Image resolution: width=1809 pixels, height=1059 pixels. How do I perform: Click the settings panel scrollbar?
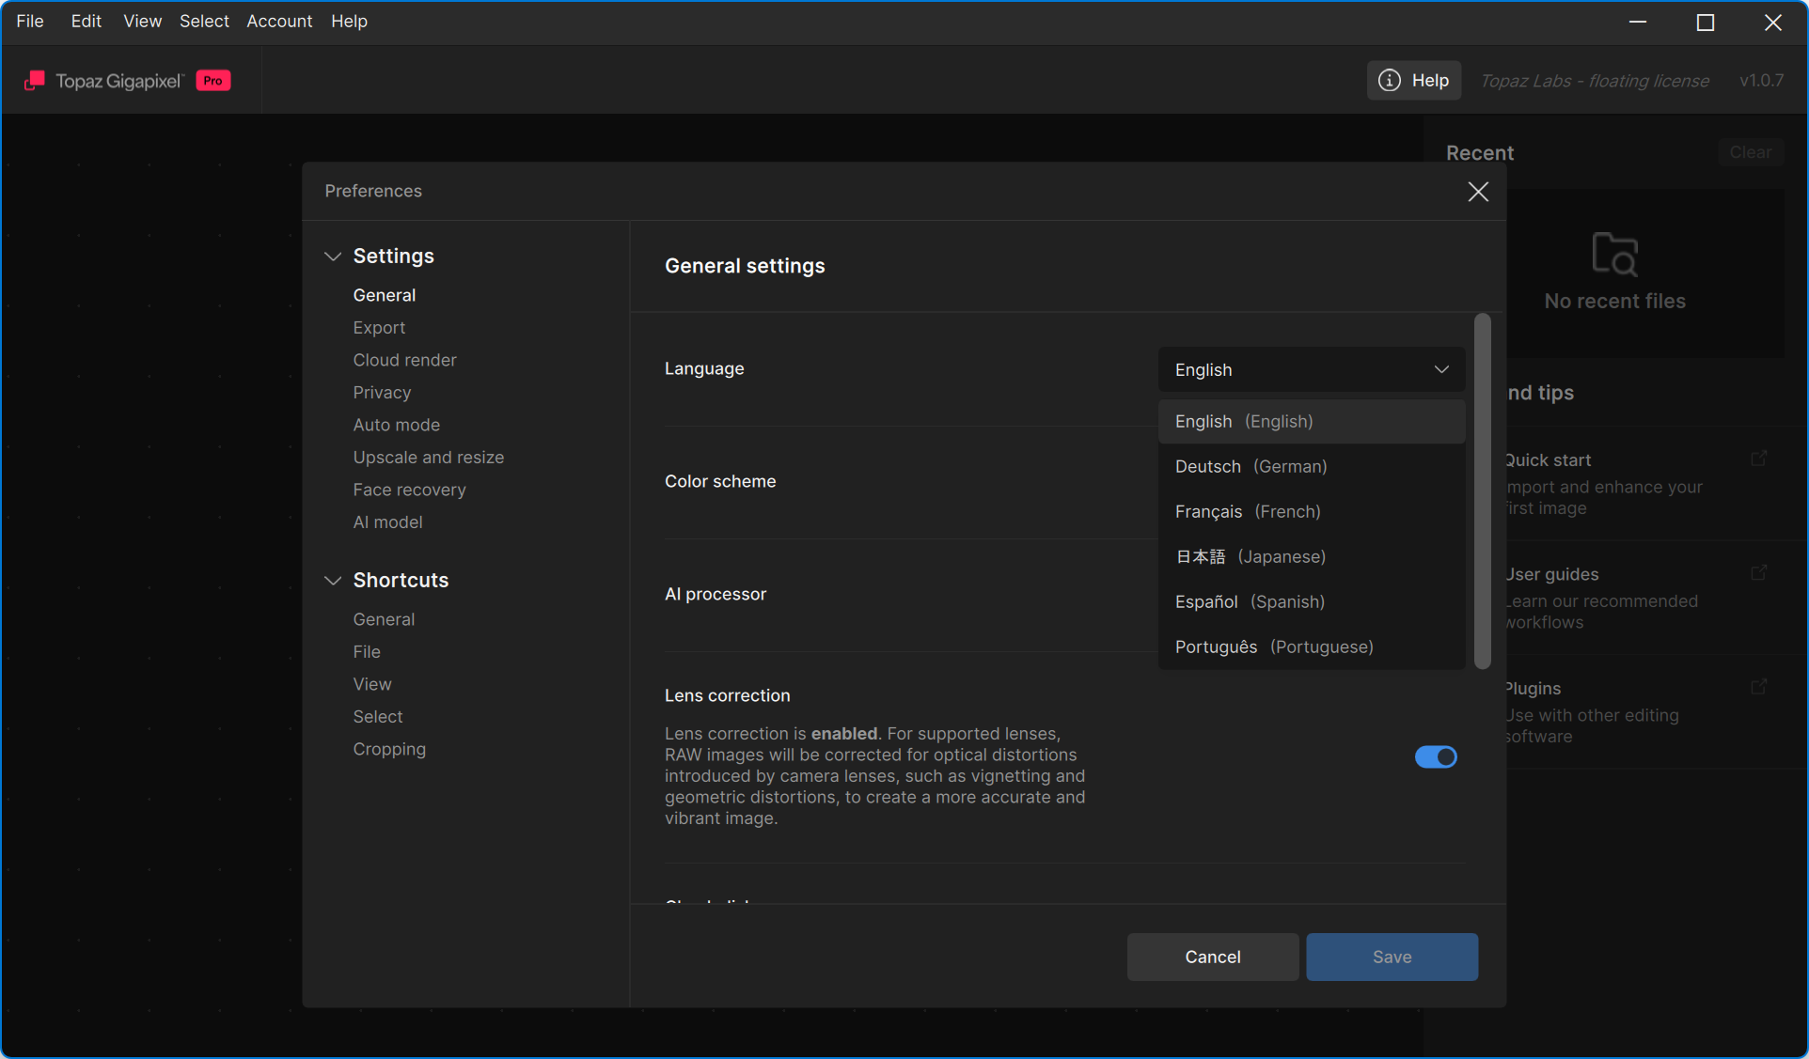coord(1483,491)
